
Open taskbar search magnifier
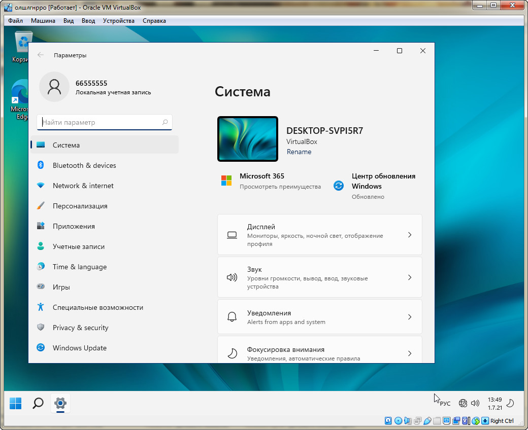[x=38, y=403]
